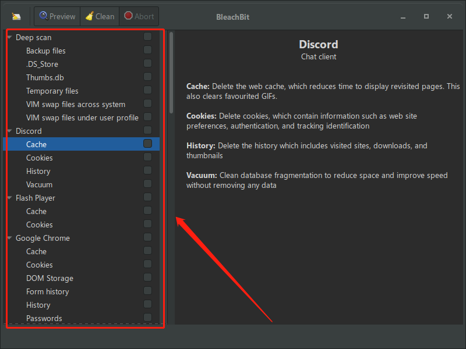Image resolution: width=466 pixels, height=349 pixels.
Task: Check the Thumbs.db checkbox
Action: click(147, 77)
